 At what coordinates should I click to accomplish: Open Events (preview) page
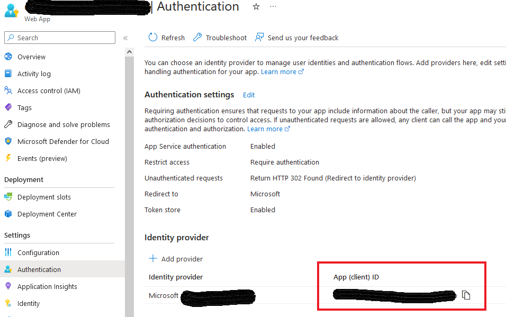(42, 159)
